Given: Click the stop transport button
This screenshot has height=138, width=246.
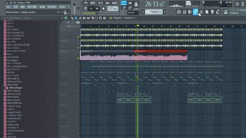Looking at the screenshot, I should [x=97, y=8].
